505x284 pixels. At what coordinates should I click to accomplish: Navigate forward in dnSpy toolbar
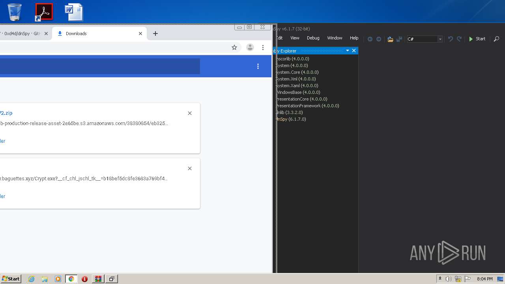pos(379,39)
